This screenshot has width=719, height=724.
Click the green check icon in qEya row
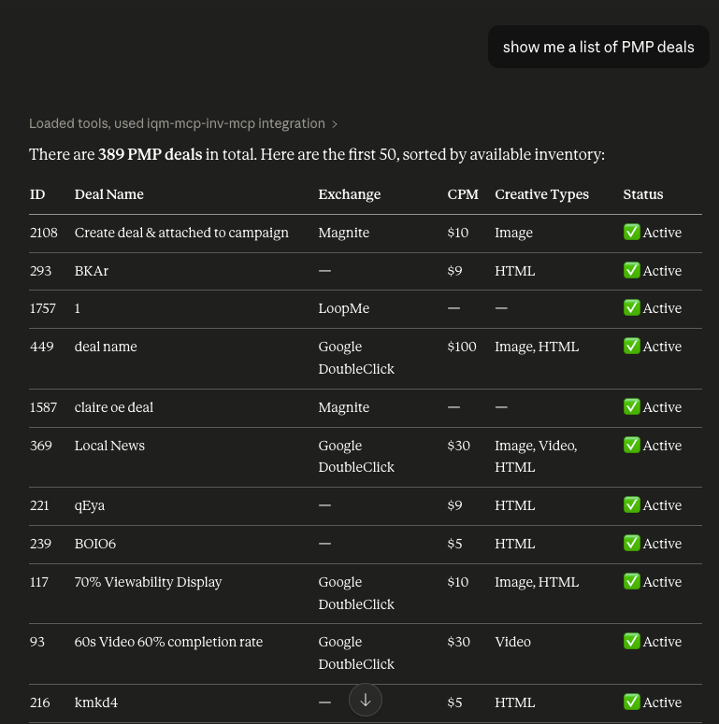pos(632,504)
